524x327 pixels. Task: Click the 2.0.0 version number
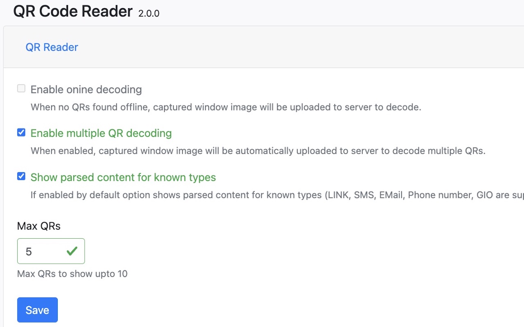(149, 13)
